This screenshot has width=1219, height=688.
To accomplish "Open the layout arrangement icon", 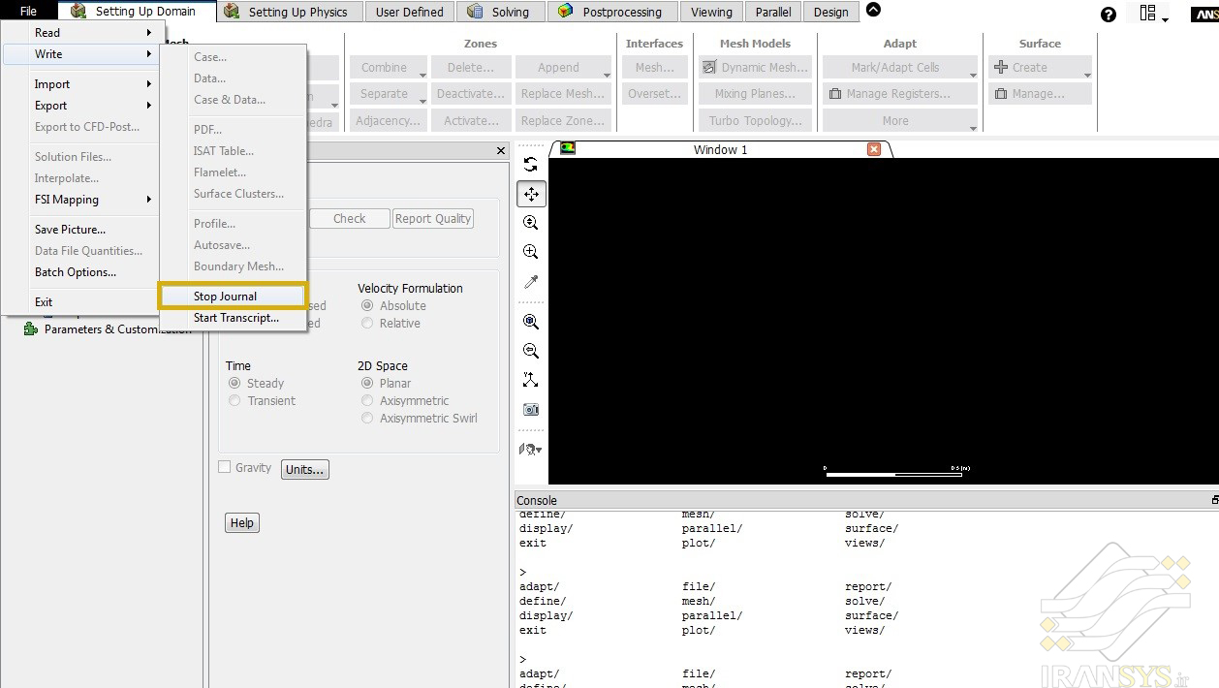I will [1153, 14].
